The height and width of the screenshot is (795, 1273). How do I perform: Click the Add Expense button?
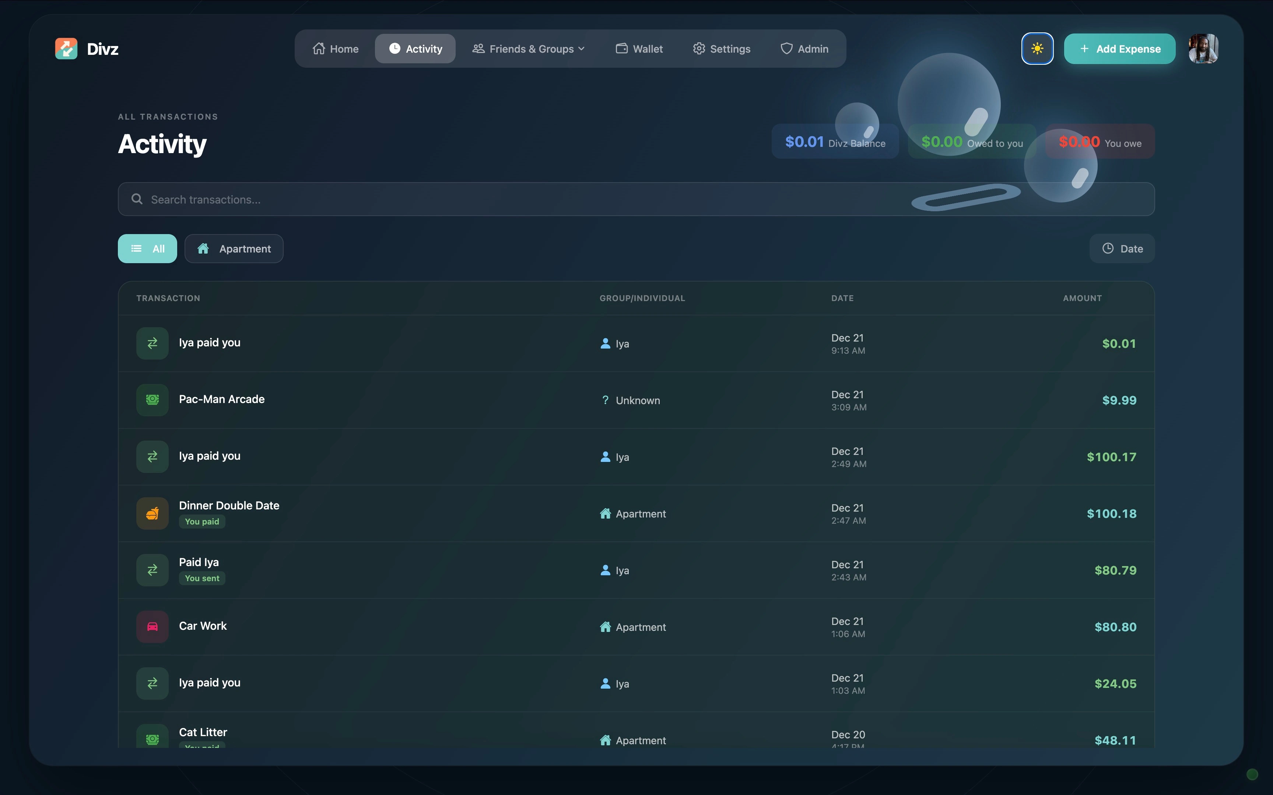(1119, 49)
